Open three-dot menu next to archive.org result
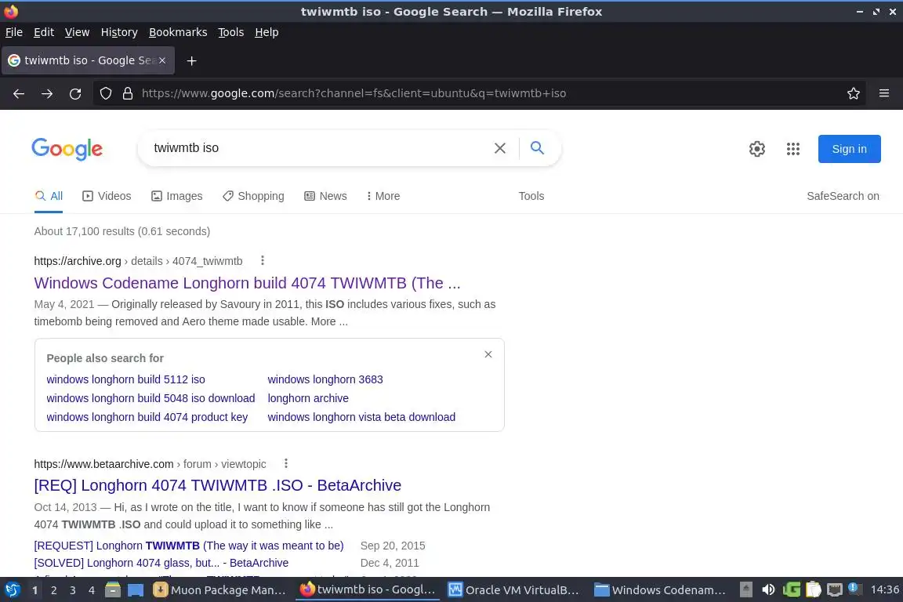Viewport: 903px width, 602px height. pyautogui.click(x=263, y=260)
